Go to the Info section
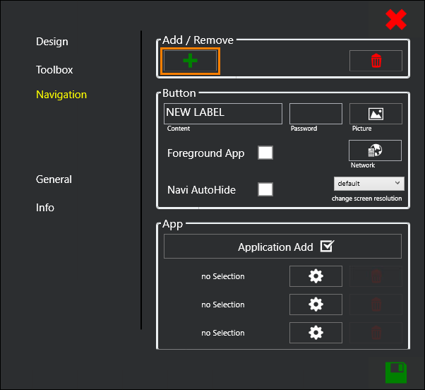Image resolution: width=425 pixels, height=390 pixels. pyautogui.click(x=45, y=208)
